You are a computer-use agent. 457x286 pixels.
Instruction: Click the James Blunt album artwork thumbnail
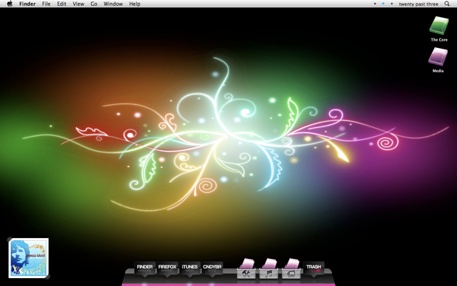point(29,257)
